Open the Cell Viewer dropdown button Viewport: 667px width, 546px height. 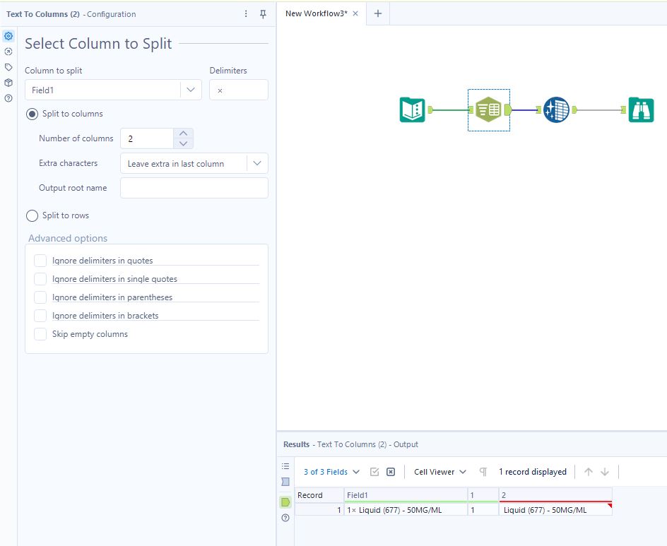pyautogui.click(x=439, y=471)
